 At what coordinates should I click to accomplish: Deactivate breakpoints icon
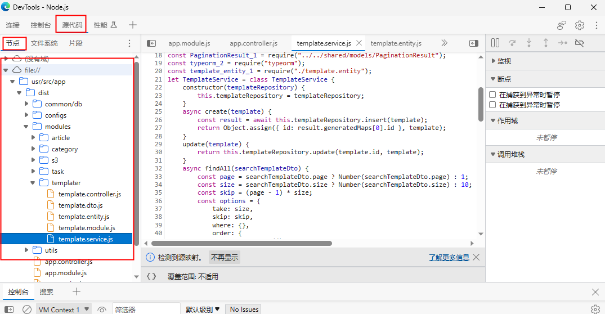coord(579,43)
